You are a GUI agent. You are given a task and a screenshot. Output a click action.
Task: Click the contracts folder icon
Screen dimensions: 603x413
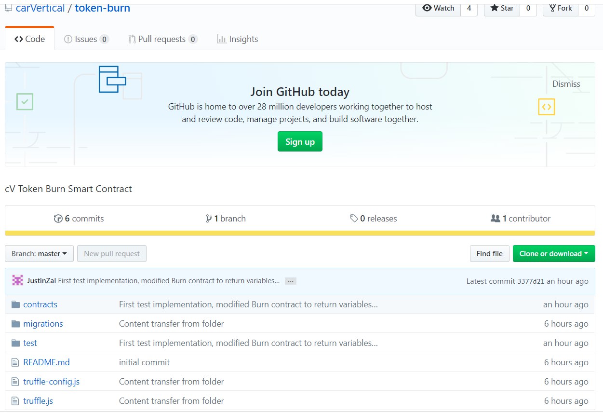click(x=15, y=304)
